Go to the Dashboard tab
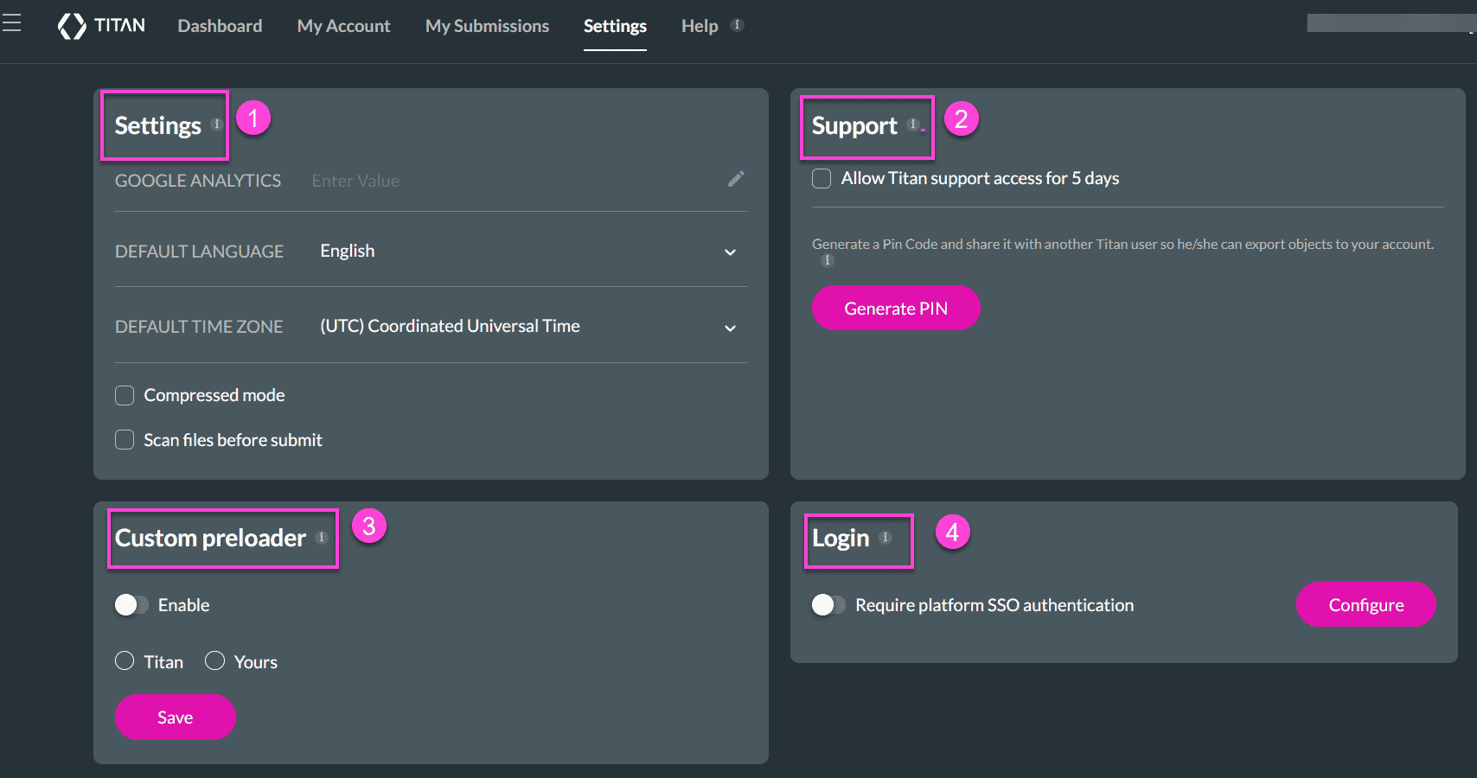Screen dimensions: 1477x778 220,26
